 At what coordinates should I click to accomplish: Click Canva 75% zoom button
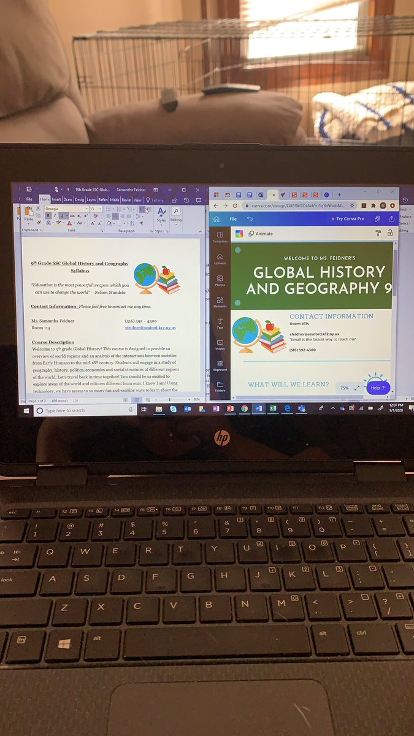point(344,388)
